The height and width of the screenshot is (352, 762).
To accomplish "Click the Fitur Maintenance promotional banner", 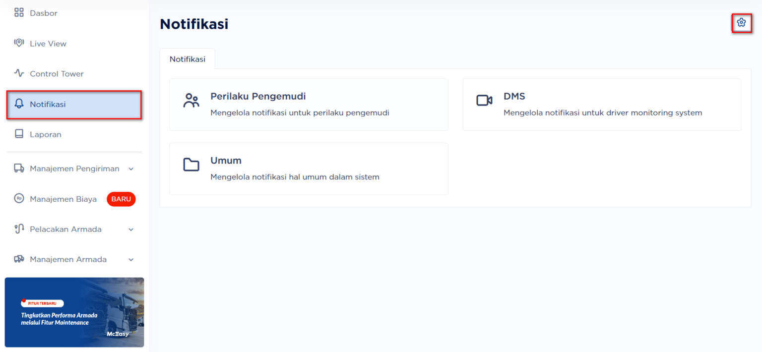I will click(x=74, y=312).
